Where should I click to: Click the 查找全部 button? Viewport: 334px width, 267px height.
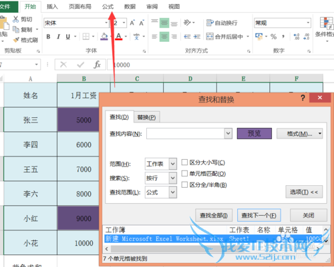click(x=214, y=215)
